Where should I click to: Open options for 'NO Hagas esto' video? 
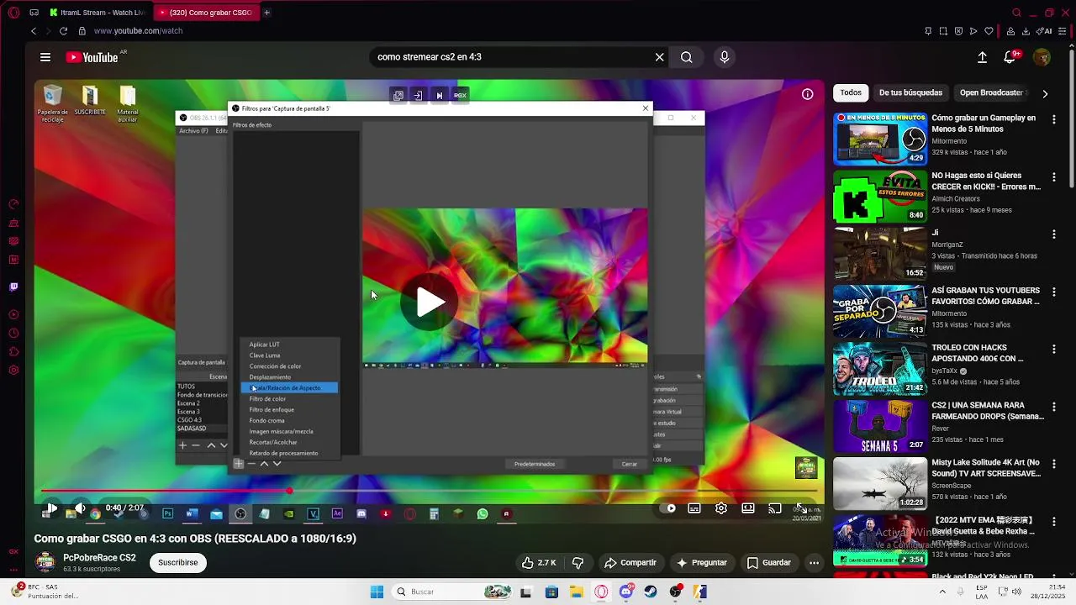(x=1054, y=177)
